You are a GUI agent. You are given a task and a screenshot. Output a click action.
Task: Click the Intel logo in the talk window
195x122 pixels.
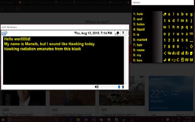pyautogui.click(x=5, y=33)
